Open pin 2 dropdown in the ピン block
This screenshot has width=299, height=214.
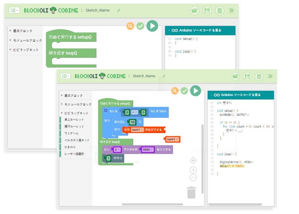[x=117, y=149]
